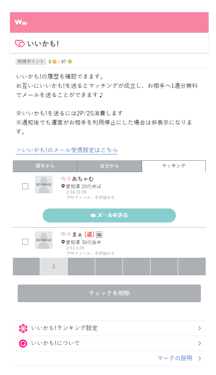Select the マッチング tab

174,166
